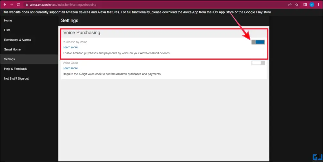This screenshot has width=323, height=162.
Task: Click Learn more under Purchase by Voice
Action: tap(70, 47)
